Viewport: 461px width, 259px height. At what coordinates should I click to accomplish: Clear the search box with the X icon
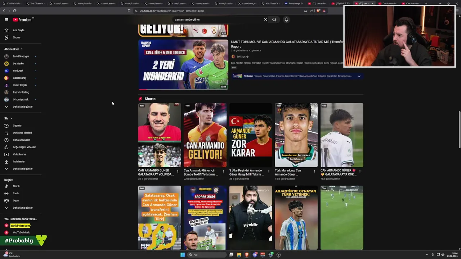(265, 19)
